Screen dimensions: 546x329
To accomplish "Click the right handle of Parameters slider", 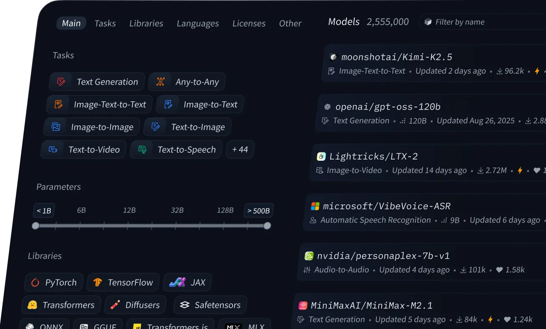I will pos(267,226).
